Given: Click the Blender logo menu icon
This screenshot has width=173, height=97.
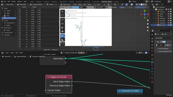Looking at the screenshot, I should point(2,2).
